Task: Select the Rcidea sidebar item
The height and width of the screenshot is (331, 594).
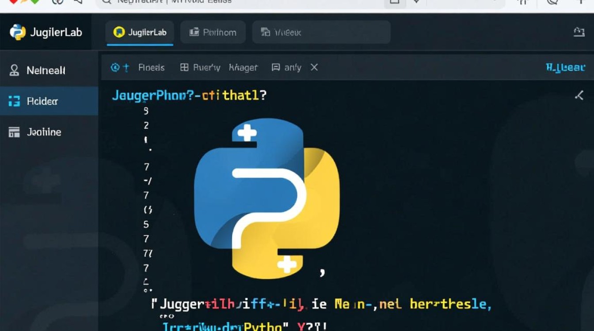Action: (x=42, y=101)
